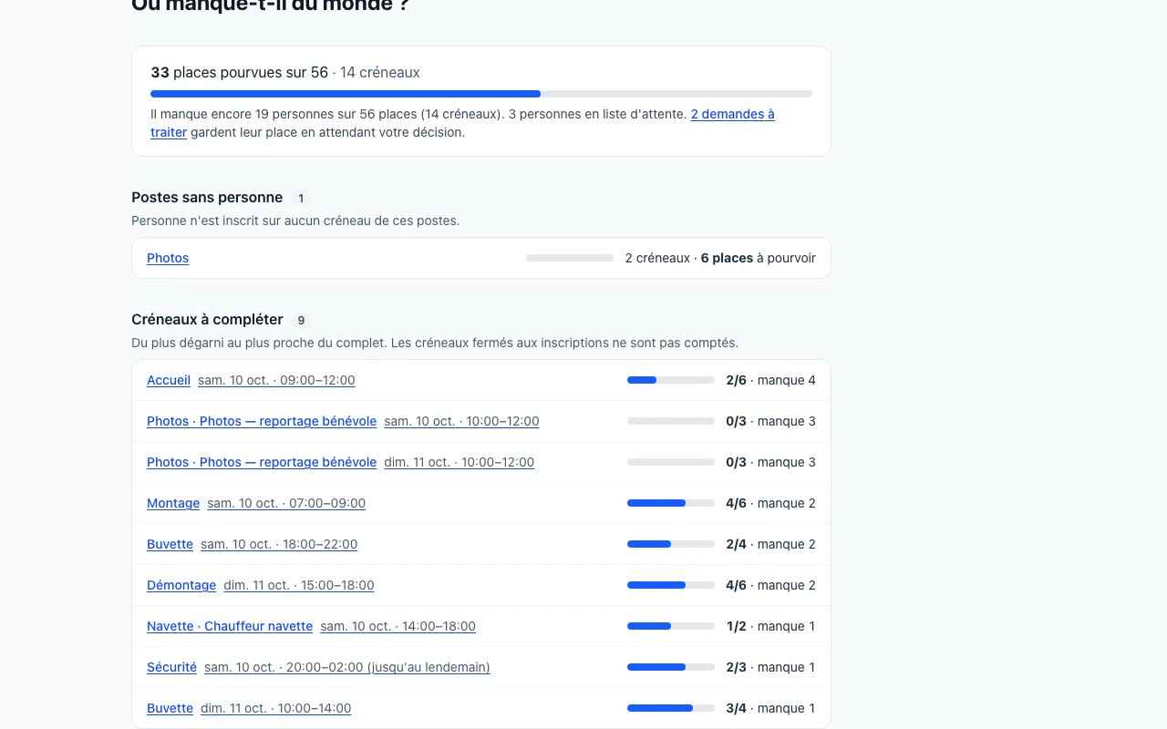Click the date "sam. 10 oct. · 20:00–02:00 (jusqu'au lendemain)"

[347, 667]
